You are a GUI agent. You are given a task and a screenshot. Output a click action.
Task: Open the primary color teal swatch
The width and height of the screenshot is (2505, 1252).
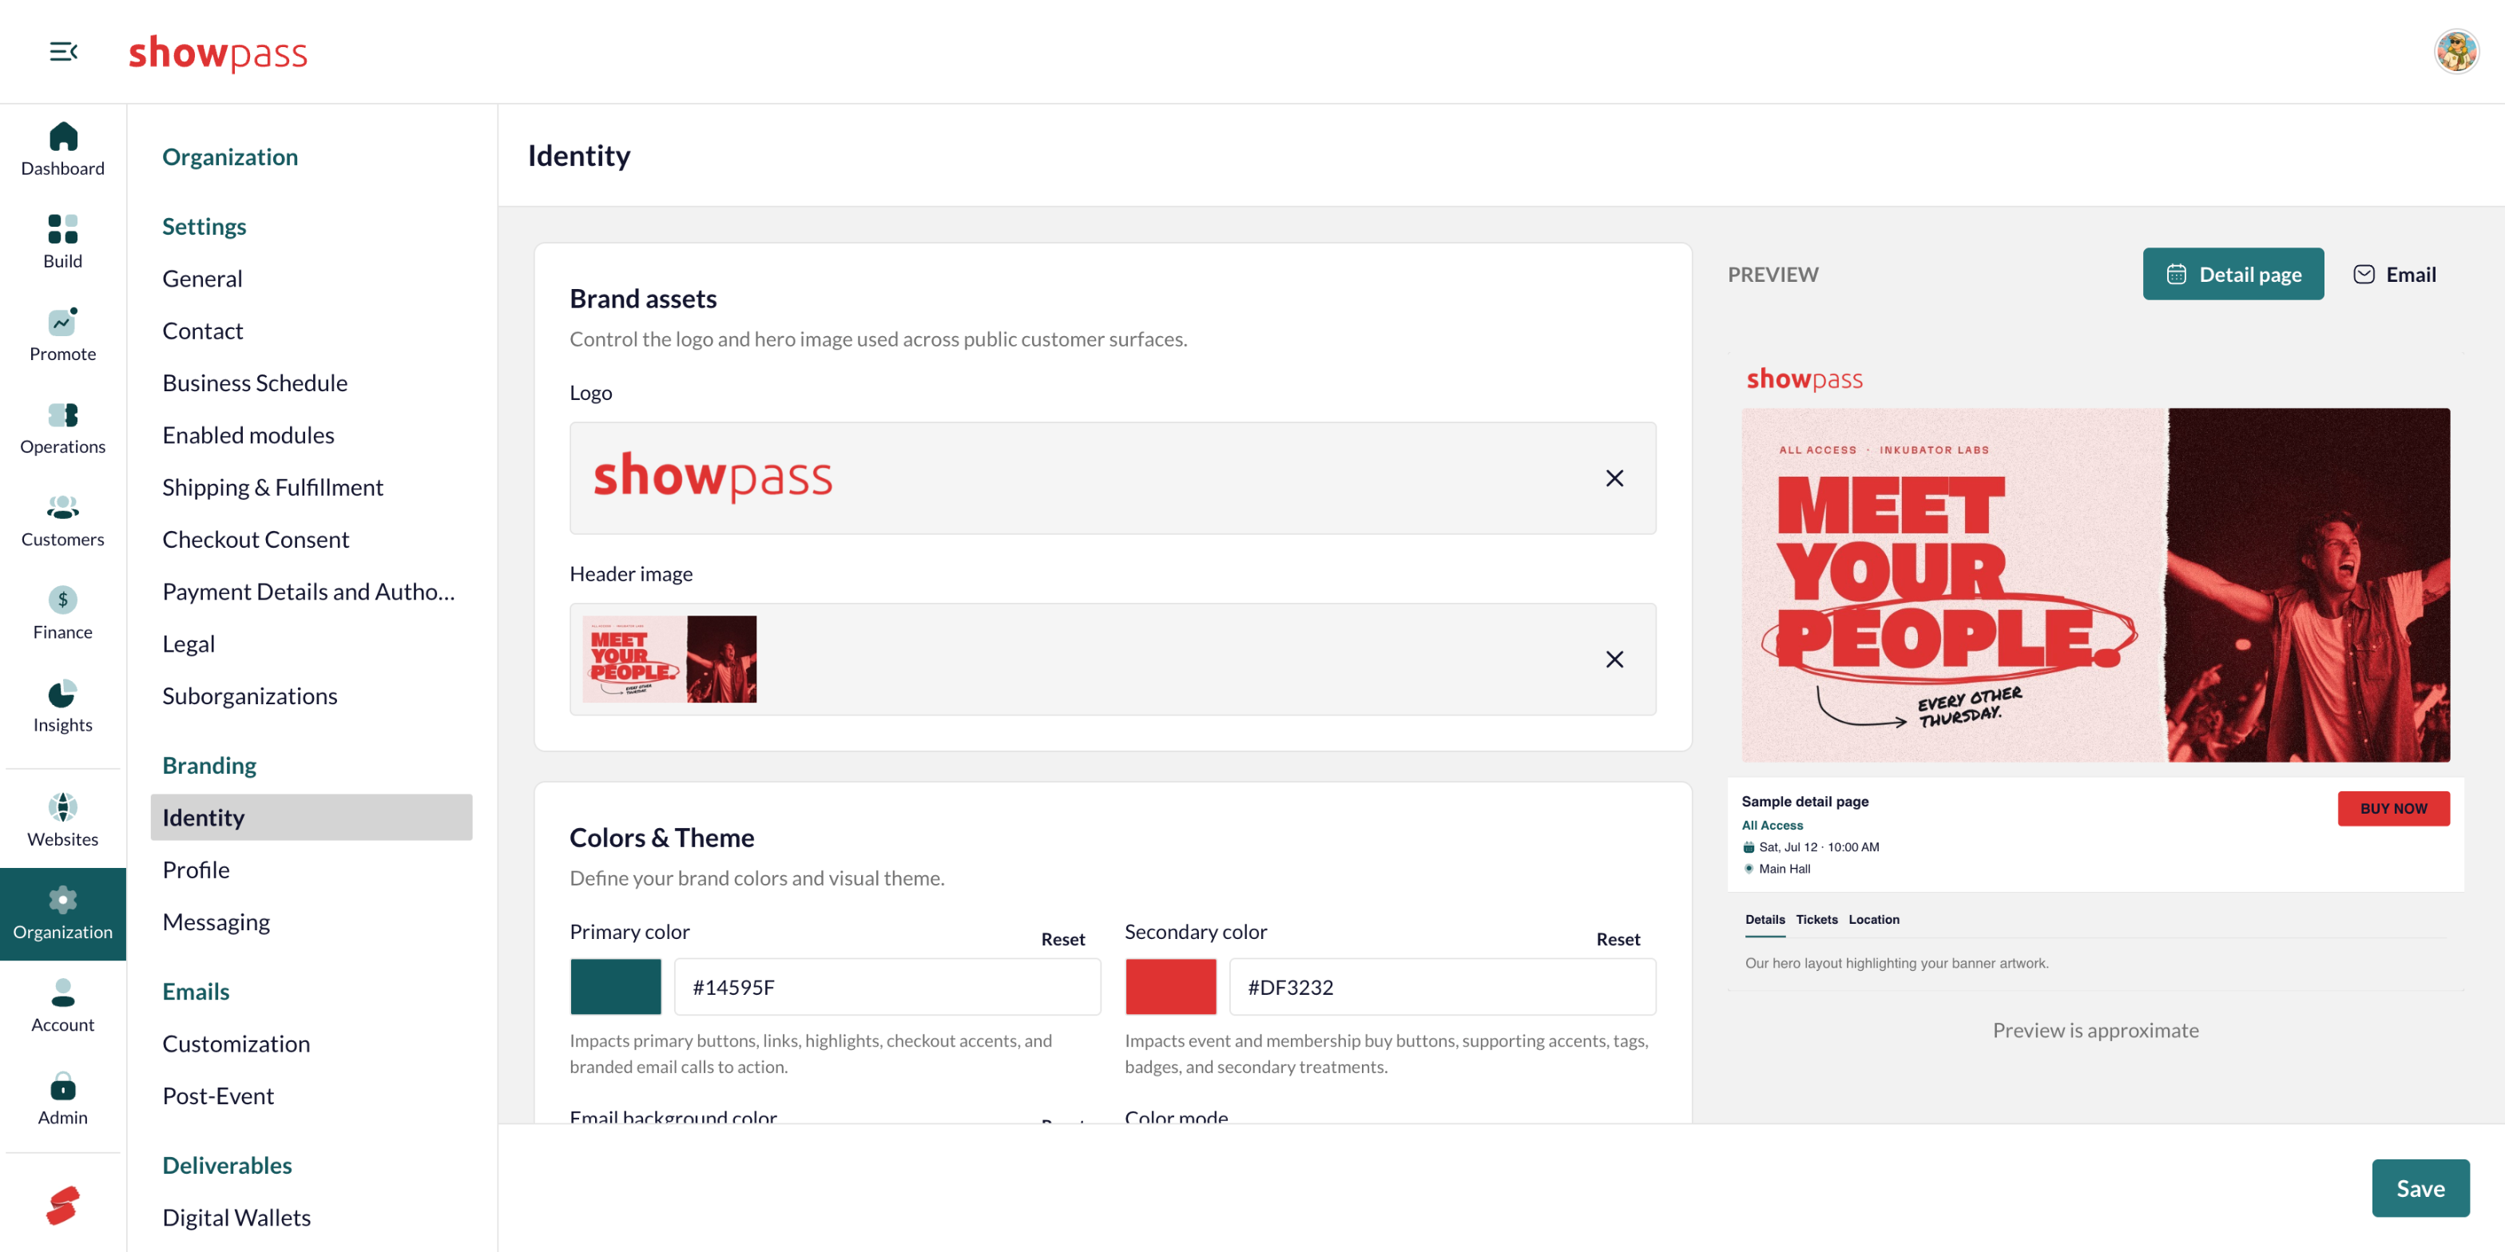pos(616,987)
